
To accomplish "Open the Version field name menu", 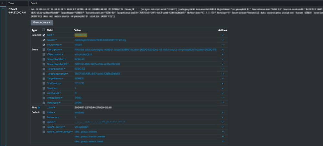I will [52, 88].
